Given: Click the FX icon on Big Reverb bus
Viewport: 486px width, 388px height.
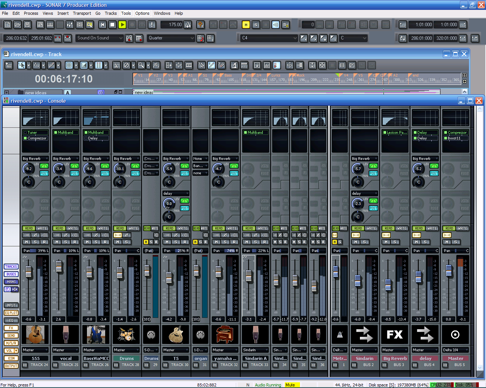Looking at the screenshot, I should pos(395,335).
